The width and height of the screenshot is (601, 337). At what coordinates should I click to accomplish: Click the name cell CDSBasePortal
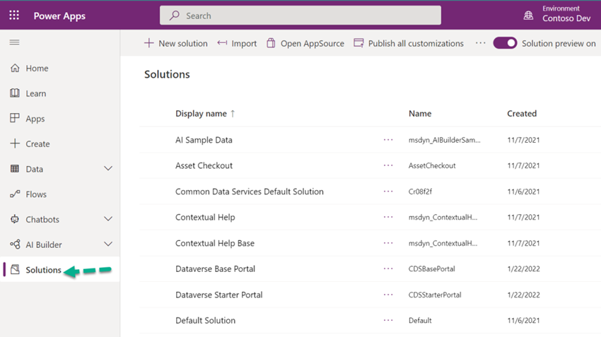431,269
